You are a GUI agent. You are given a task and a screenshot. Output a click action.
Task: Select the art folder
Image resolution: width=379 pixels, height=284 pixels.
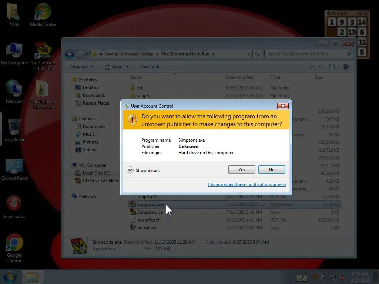[234, 88]
